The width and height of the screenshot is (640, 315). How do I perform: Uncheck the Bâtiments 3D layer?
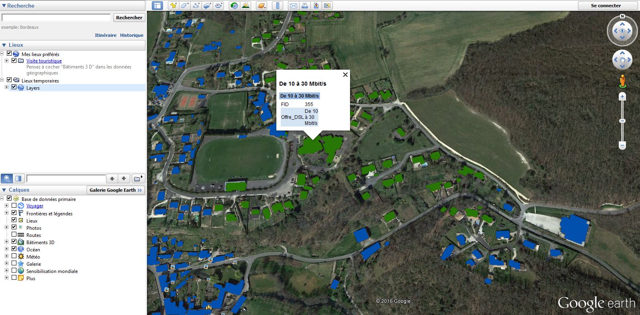pyautogui.click(x=14, y=242)
